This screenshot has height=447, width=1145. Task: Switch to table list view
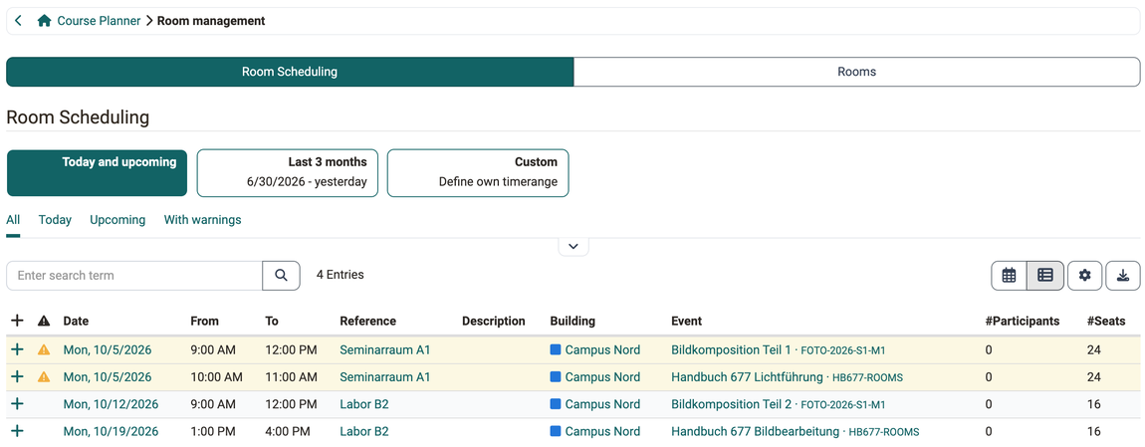coord(1045,276)
